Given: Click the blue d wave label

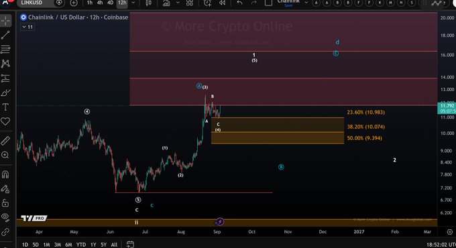Looking at the screenshot, I should [x=337, y=42].
